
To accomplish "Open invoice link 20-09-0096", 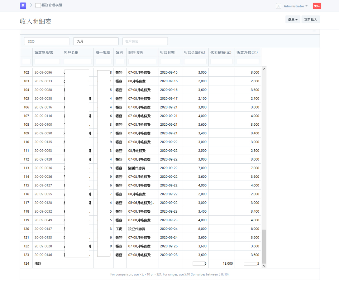I will tap(43, 72).
